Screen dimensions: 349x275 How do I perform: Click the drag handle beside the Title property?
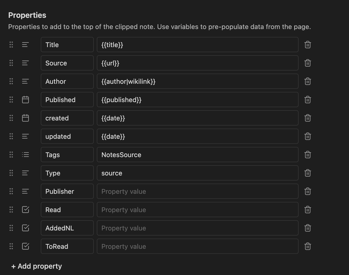click(11, 45)
